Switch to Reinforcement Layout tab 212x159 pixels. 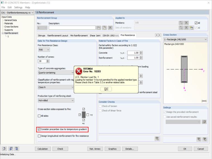58,35
